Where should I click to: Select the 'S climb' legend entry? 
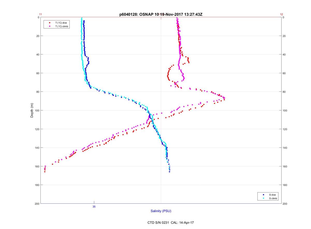[x=273, y=198]
